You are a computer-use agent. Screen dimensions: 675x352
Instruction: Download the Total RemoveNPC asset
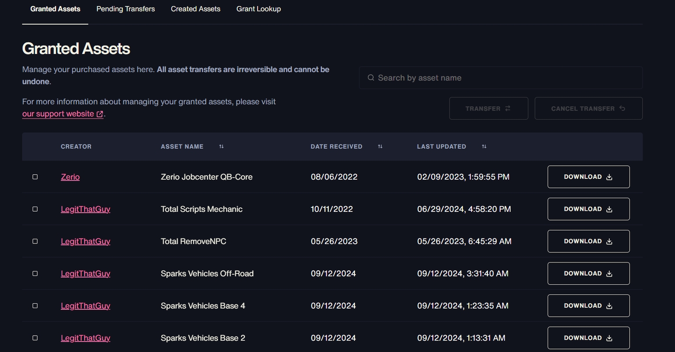pos(588,241)
